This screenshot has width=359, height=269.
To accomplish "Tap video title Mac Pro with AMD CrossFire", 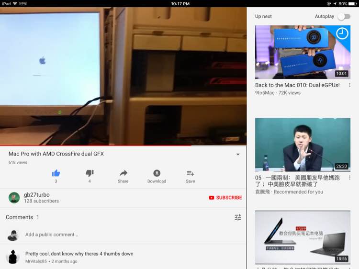I will (56, 154).
